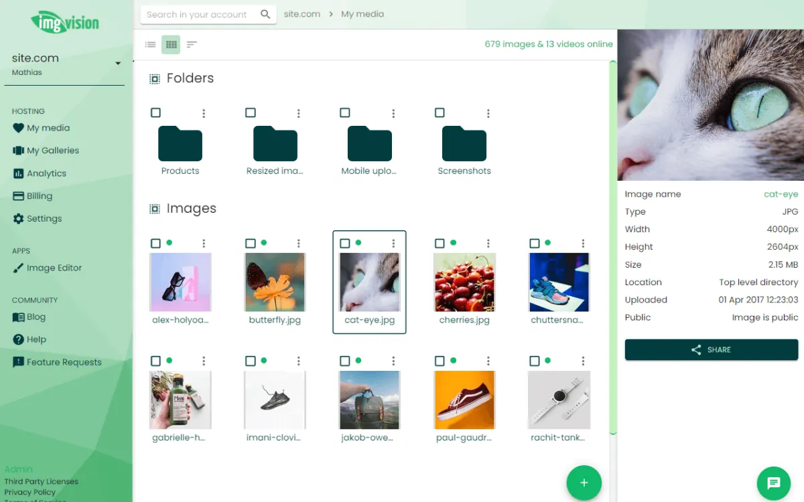Viewport: 804px width, 502px height.
Task: Open Privacy Policy link
Action: click(x=30, y=492)
